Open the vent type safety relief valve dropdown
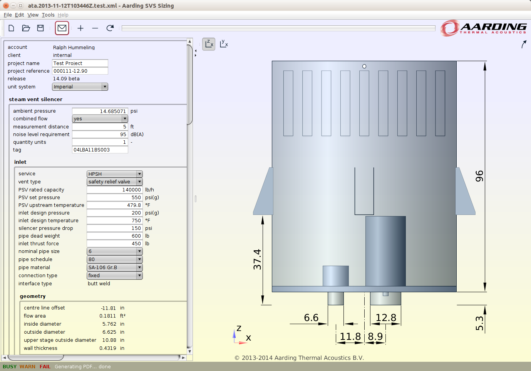This screenshot has height=371, width=531. pyautogui.click(x=115, y=182)
